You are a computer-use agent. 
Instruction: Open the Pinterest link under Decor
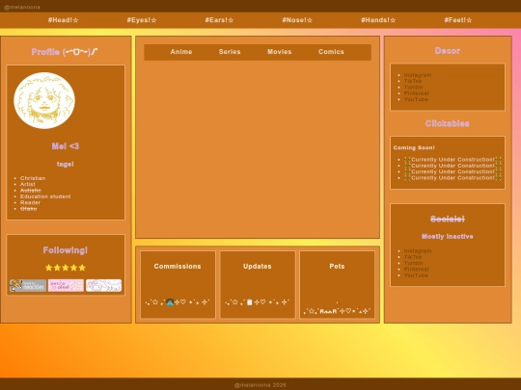[417, 93]
